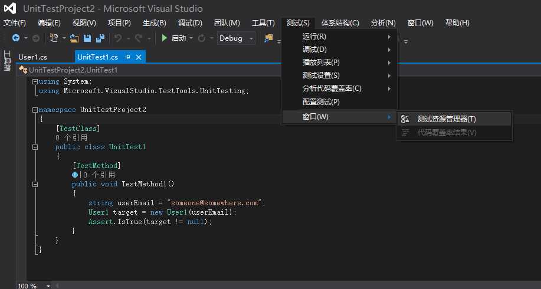Click the [TestClass] attribute text
This screenshot has height=289, width=541.
click(x=78, y=129)
